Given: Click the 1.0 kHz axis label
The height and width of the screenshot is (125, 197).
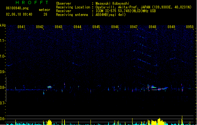Looking at the screenshot, I should (3, 56).
